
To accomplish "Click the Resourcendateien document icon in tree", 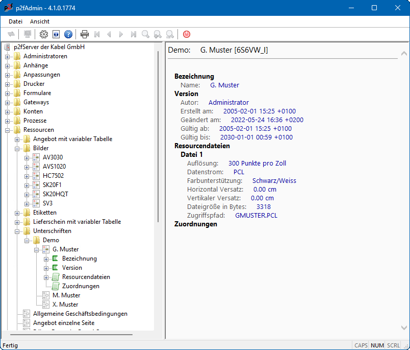I will click(x=56, y=277).
